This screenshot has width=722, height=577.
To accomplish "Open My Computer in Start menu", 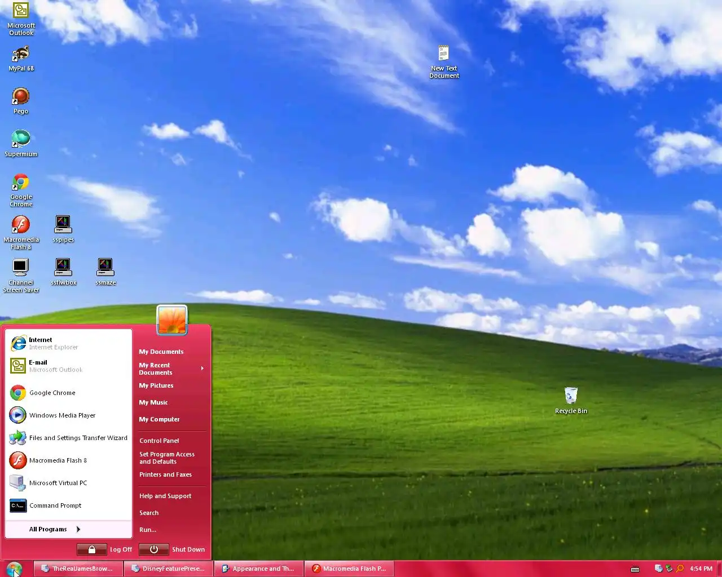I will pyautogui.click(x=171, y=419).
